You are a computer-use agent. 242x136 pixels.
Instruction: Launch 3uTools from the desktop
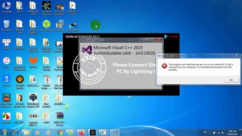[x=6, y=81]
